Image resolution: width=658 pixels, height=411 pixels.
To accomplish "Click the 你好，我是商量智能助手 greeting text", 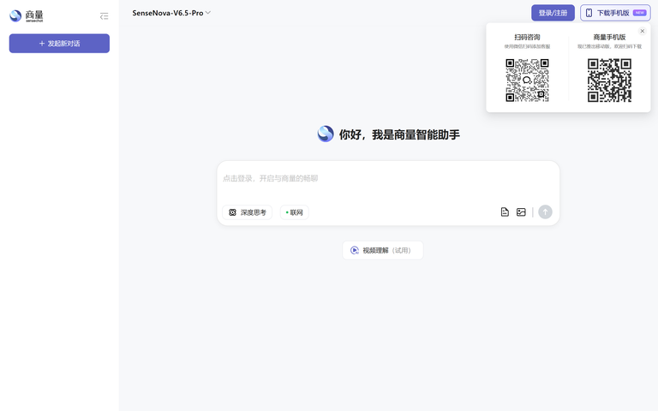I will point(399,134).
